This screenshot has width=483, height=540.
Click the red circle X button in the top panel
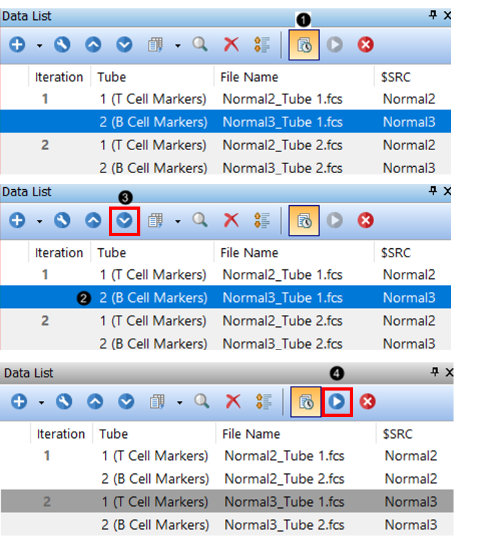[366, 44]
